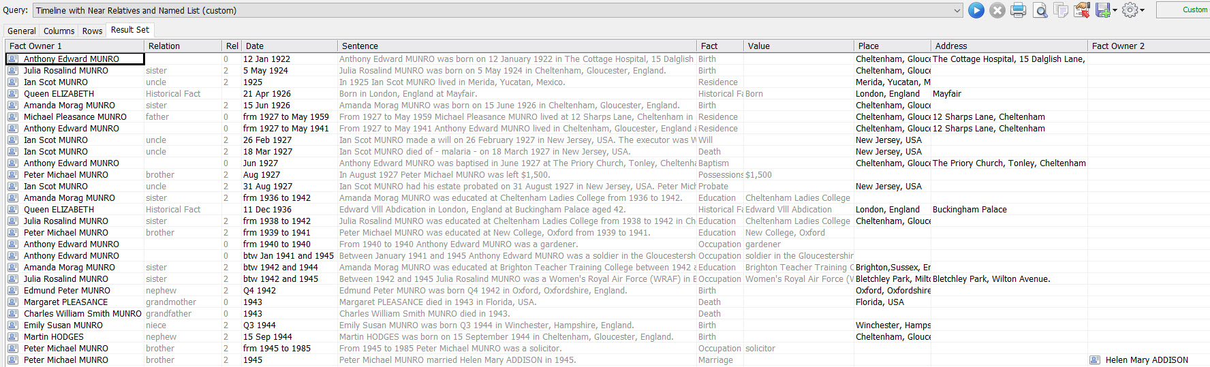Sort by the Sentence column header
The width and height of the screenshot is (1210, 367).
click(x=517, y=46)
